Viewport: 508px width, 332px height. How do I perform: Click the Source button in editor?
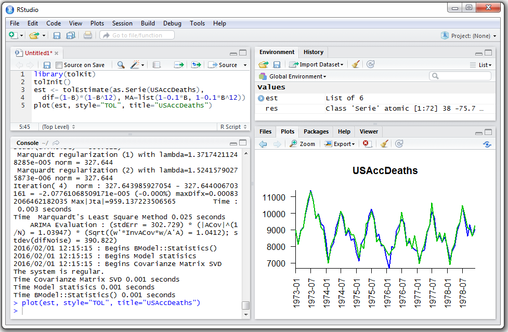223,65
